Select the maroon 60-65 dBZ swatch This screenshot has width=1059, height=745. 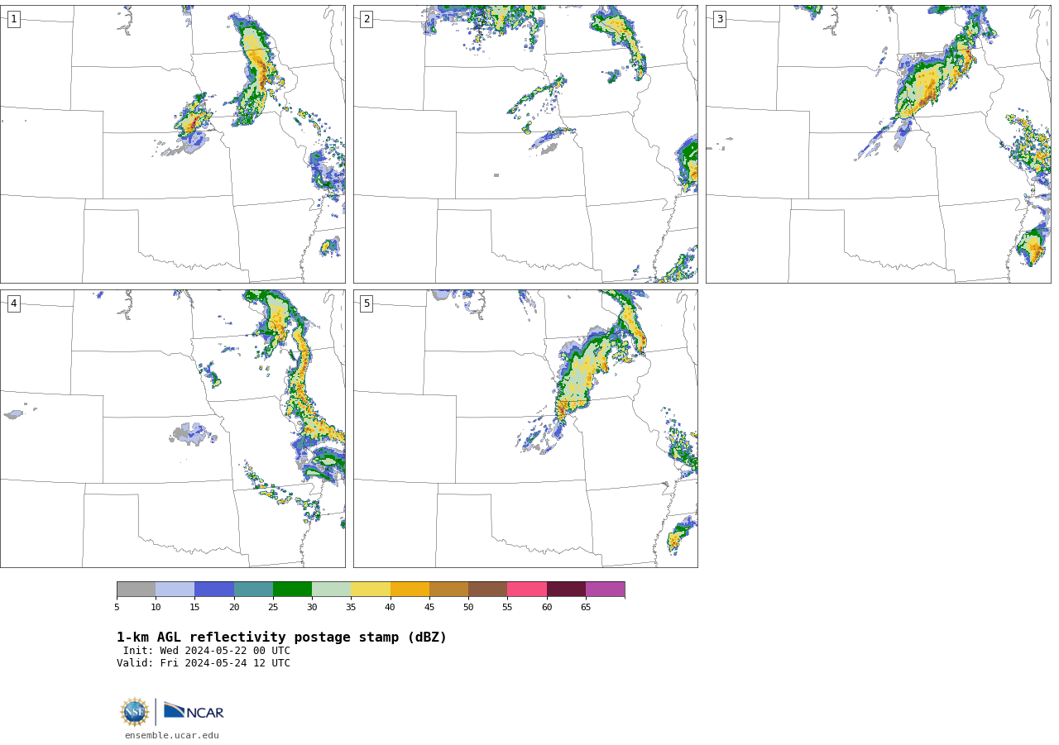(566, 590)
